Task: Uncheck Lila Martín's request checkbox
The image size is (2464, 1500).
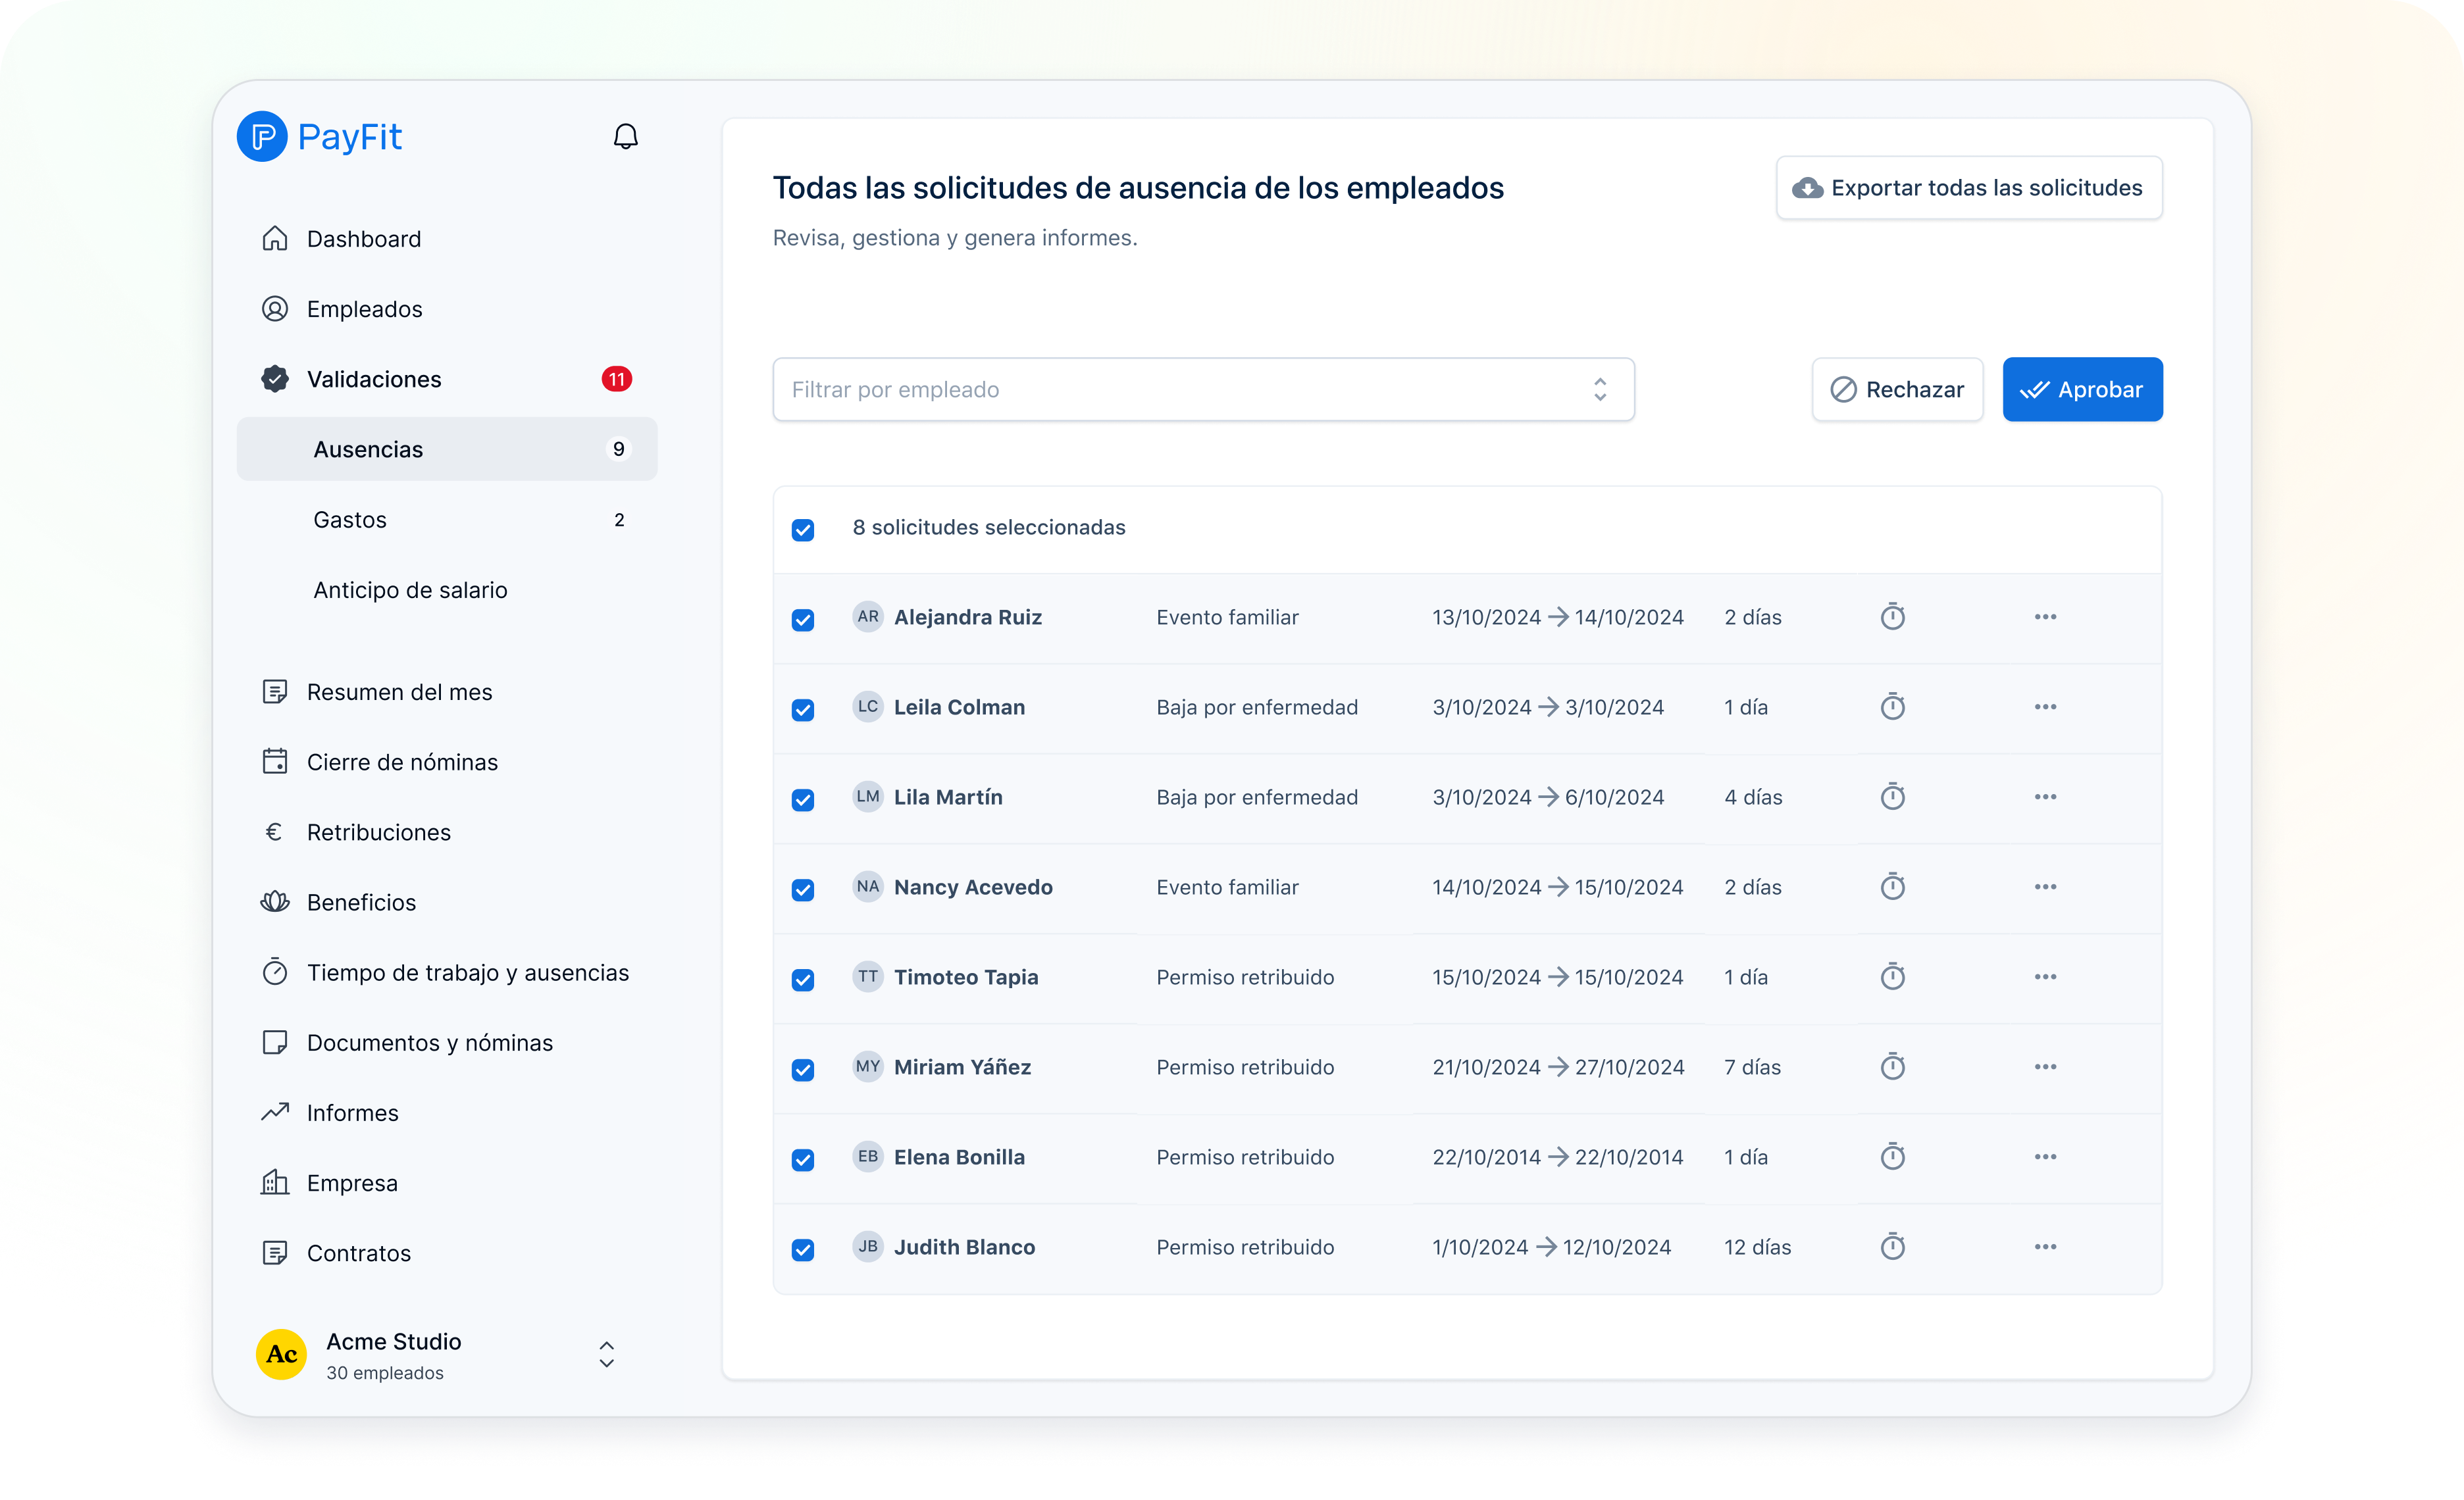Action: [803, 799]
